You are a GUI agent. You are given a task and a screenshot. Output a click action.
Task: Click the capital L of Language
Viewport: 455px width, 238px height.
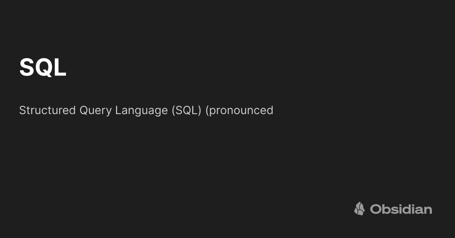click(x=118, y=110)
